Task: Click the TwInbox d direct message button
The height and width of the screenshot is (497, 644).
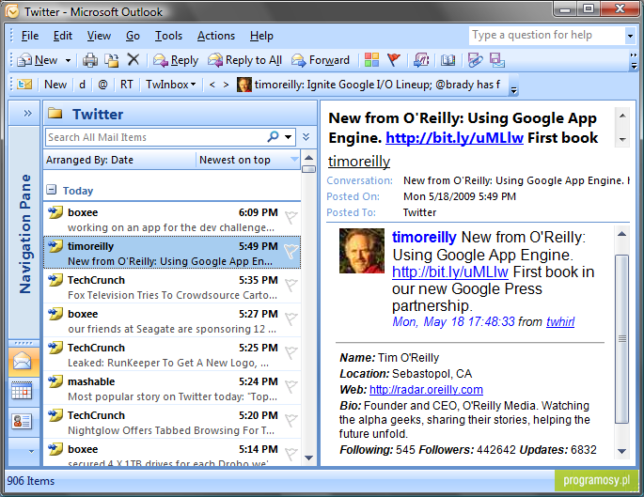Action: (82, 85)
